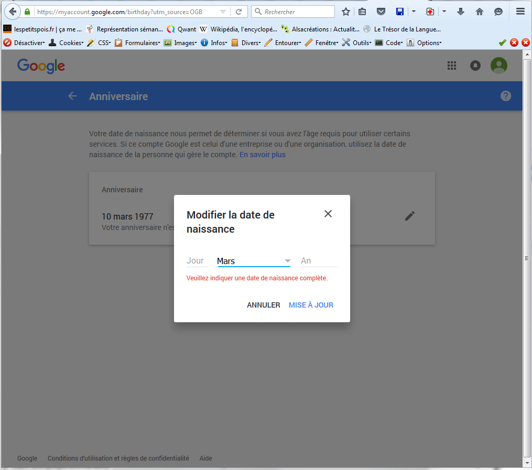Open the Cookies toolbar menu

(x=66, y=43)
